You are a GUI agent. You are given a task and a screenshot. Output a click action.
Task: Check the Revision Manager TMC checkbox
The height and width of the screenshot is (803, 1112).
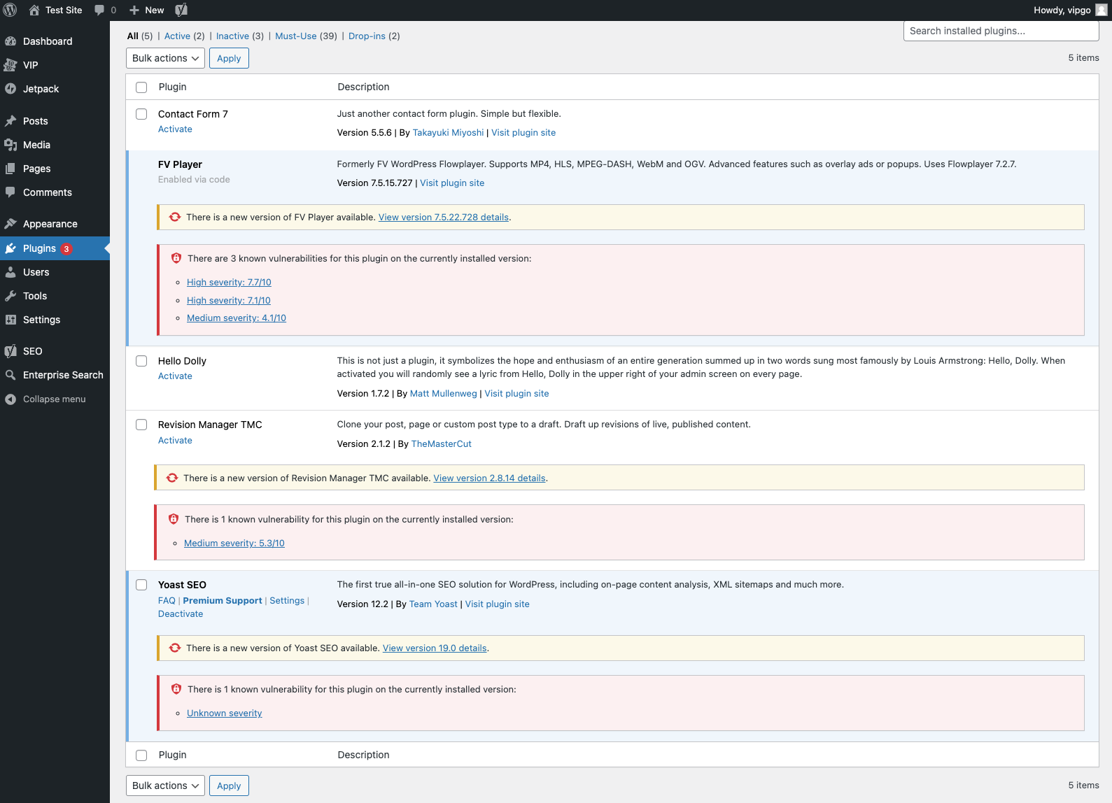141,425
